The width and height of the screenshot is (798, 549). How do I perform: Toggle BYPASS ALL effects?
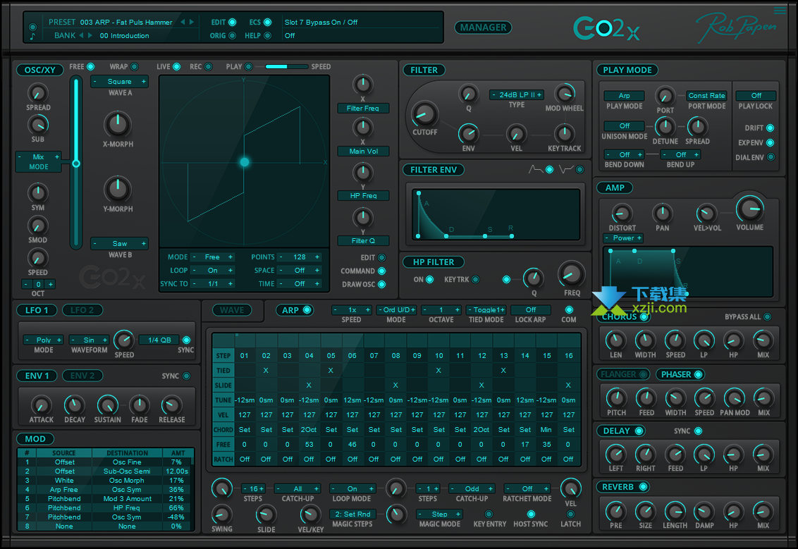pyautogui.click(x=767, y=317)
